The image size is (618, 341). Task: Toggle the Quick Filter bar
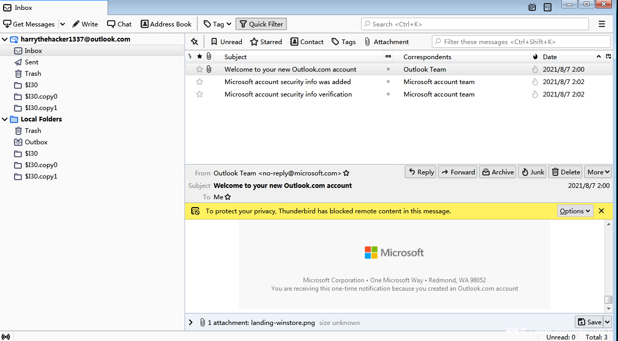point(261,24)
